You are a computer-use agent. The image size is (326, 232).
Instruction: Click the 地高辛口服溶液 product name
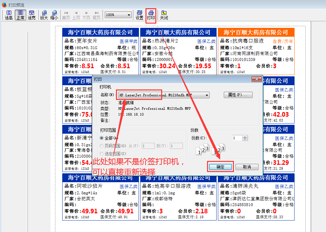point(173,186)
